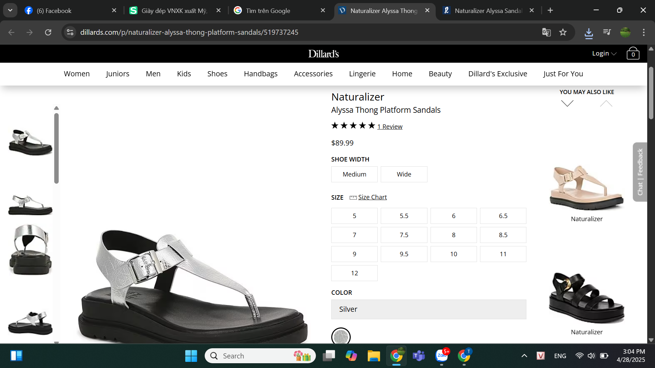Switch to Naturalizer Alyssa Sandal tab
Screen dimensions: 655x368
coord(488,11)
